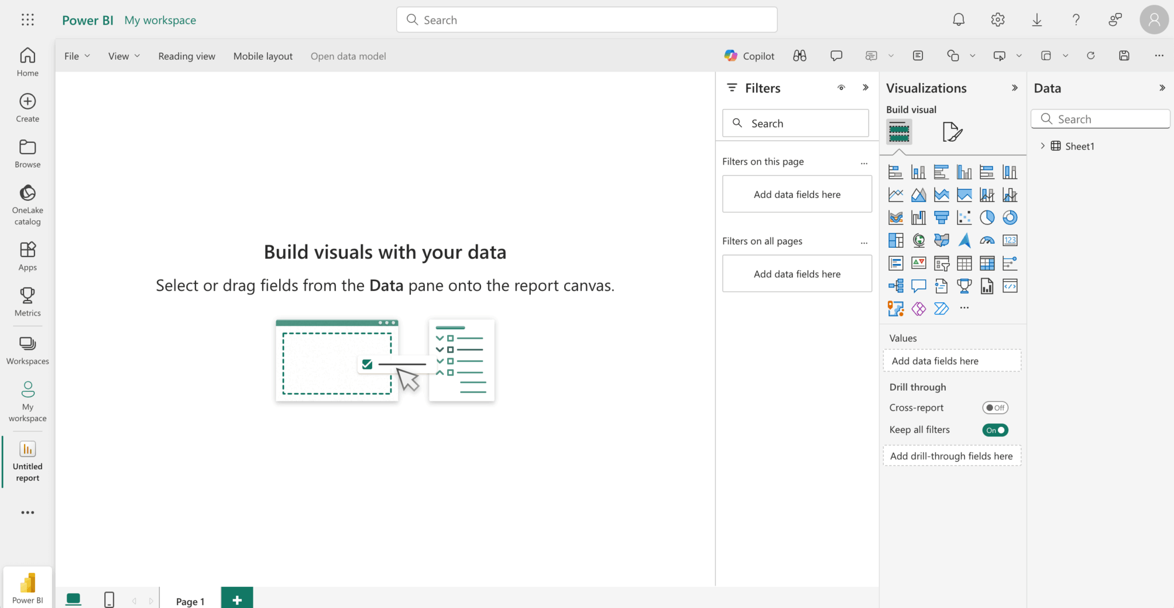The height and width of the screenshot is (608, 1174).
Task: Open the Format visual pane icon
Action: coord(952,132)
